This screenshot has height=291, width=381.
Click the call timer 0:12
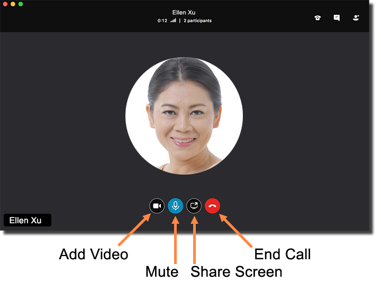(162, 21)
